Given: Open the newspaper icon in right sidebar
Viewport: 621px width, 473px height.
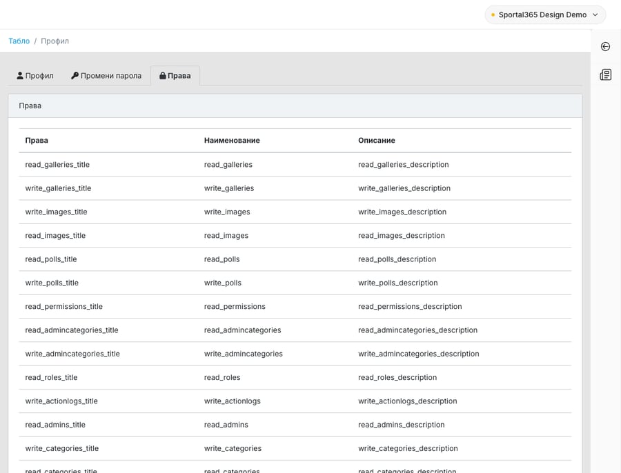Looking at the screenshot, I should [606, 74].
